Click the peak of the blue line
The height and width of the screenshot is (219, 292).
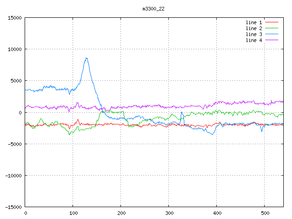[x=86, y=58]
